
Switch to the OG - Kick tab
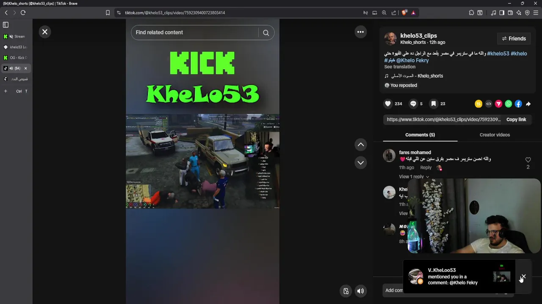[x=16, y=57]
